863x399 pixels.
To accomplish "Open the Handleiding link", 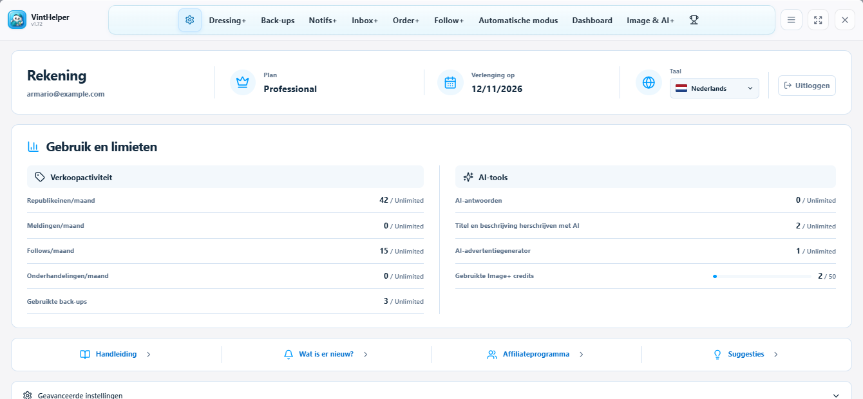I will 116,355.
